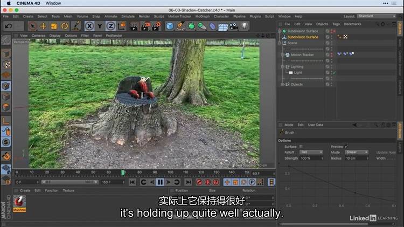
Task: Select the Rotate tool
Action: tap(65, 26)
